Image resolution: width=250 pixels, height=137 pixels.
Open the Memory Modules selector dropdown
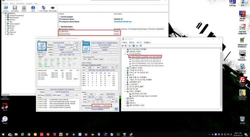tap(100, 65)
